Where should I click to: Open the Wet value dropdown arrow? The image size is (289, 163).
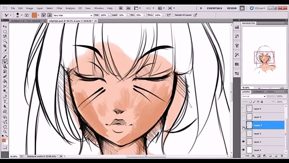point(109,15)
